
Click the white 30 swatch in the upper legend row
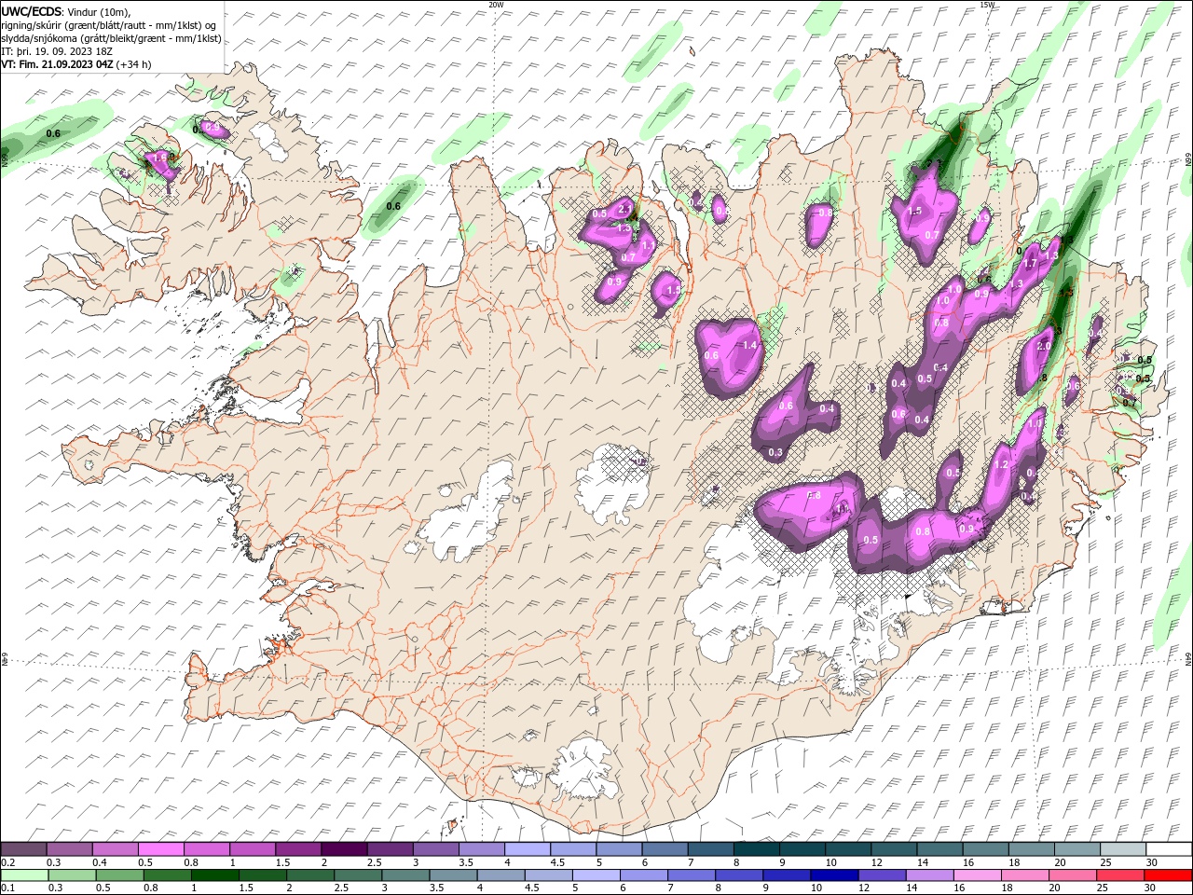click(1168, 849)
